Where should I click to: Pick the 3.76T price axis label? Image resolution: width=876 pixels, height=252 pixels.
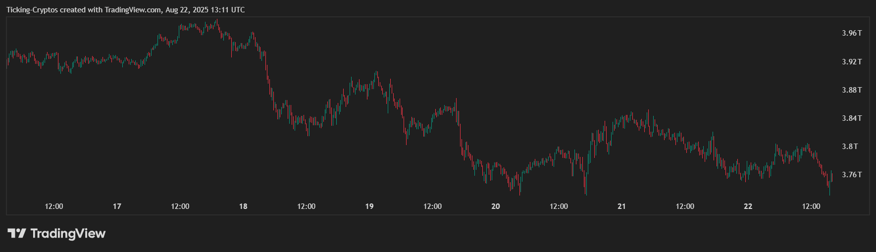pos(851,175)
